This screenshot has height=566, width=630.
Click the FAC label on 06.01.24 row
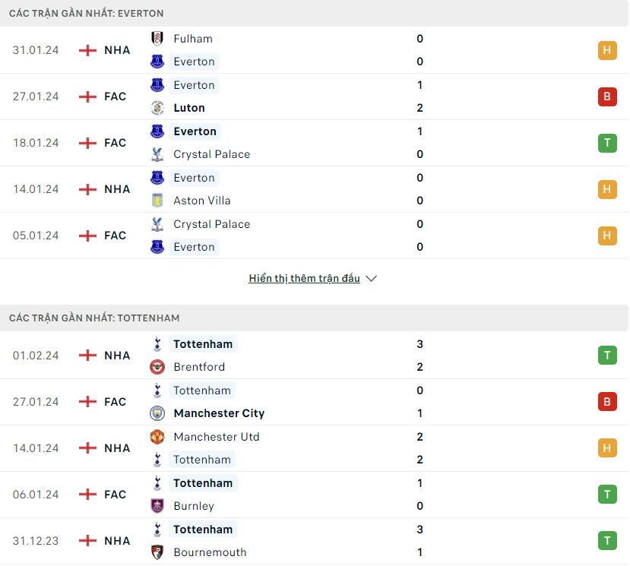tap(116, 494)
